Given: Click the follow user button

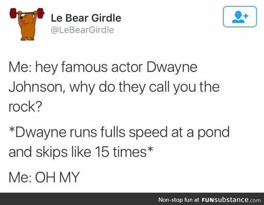Looking at the screenshot, I should [240, 16].
